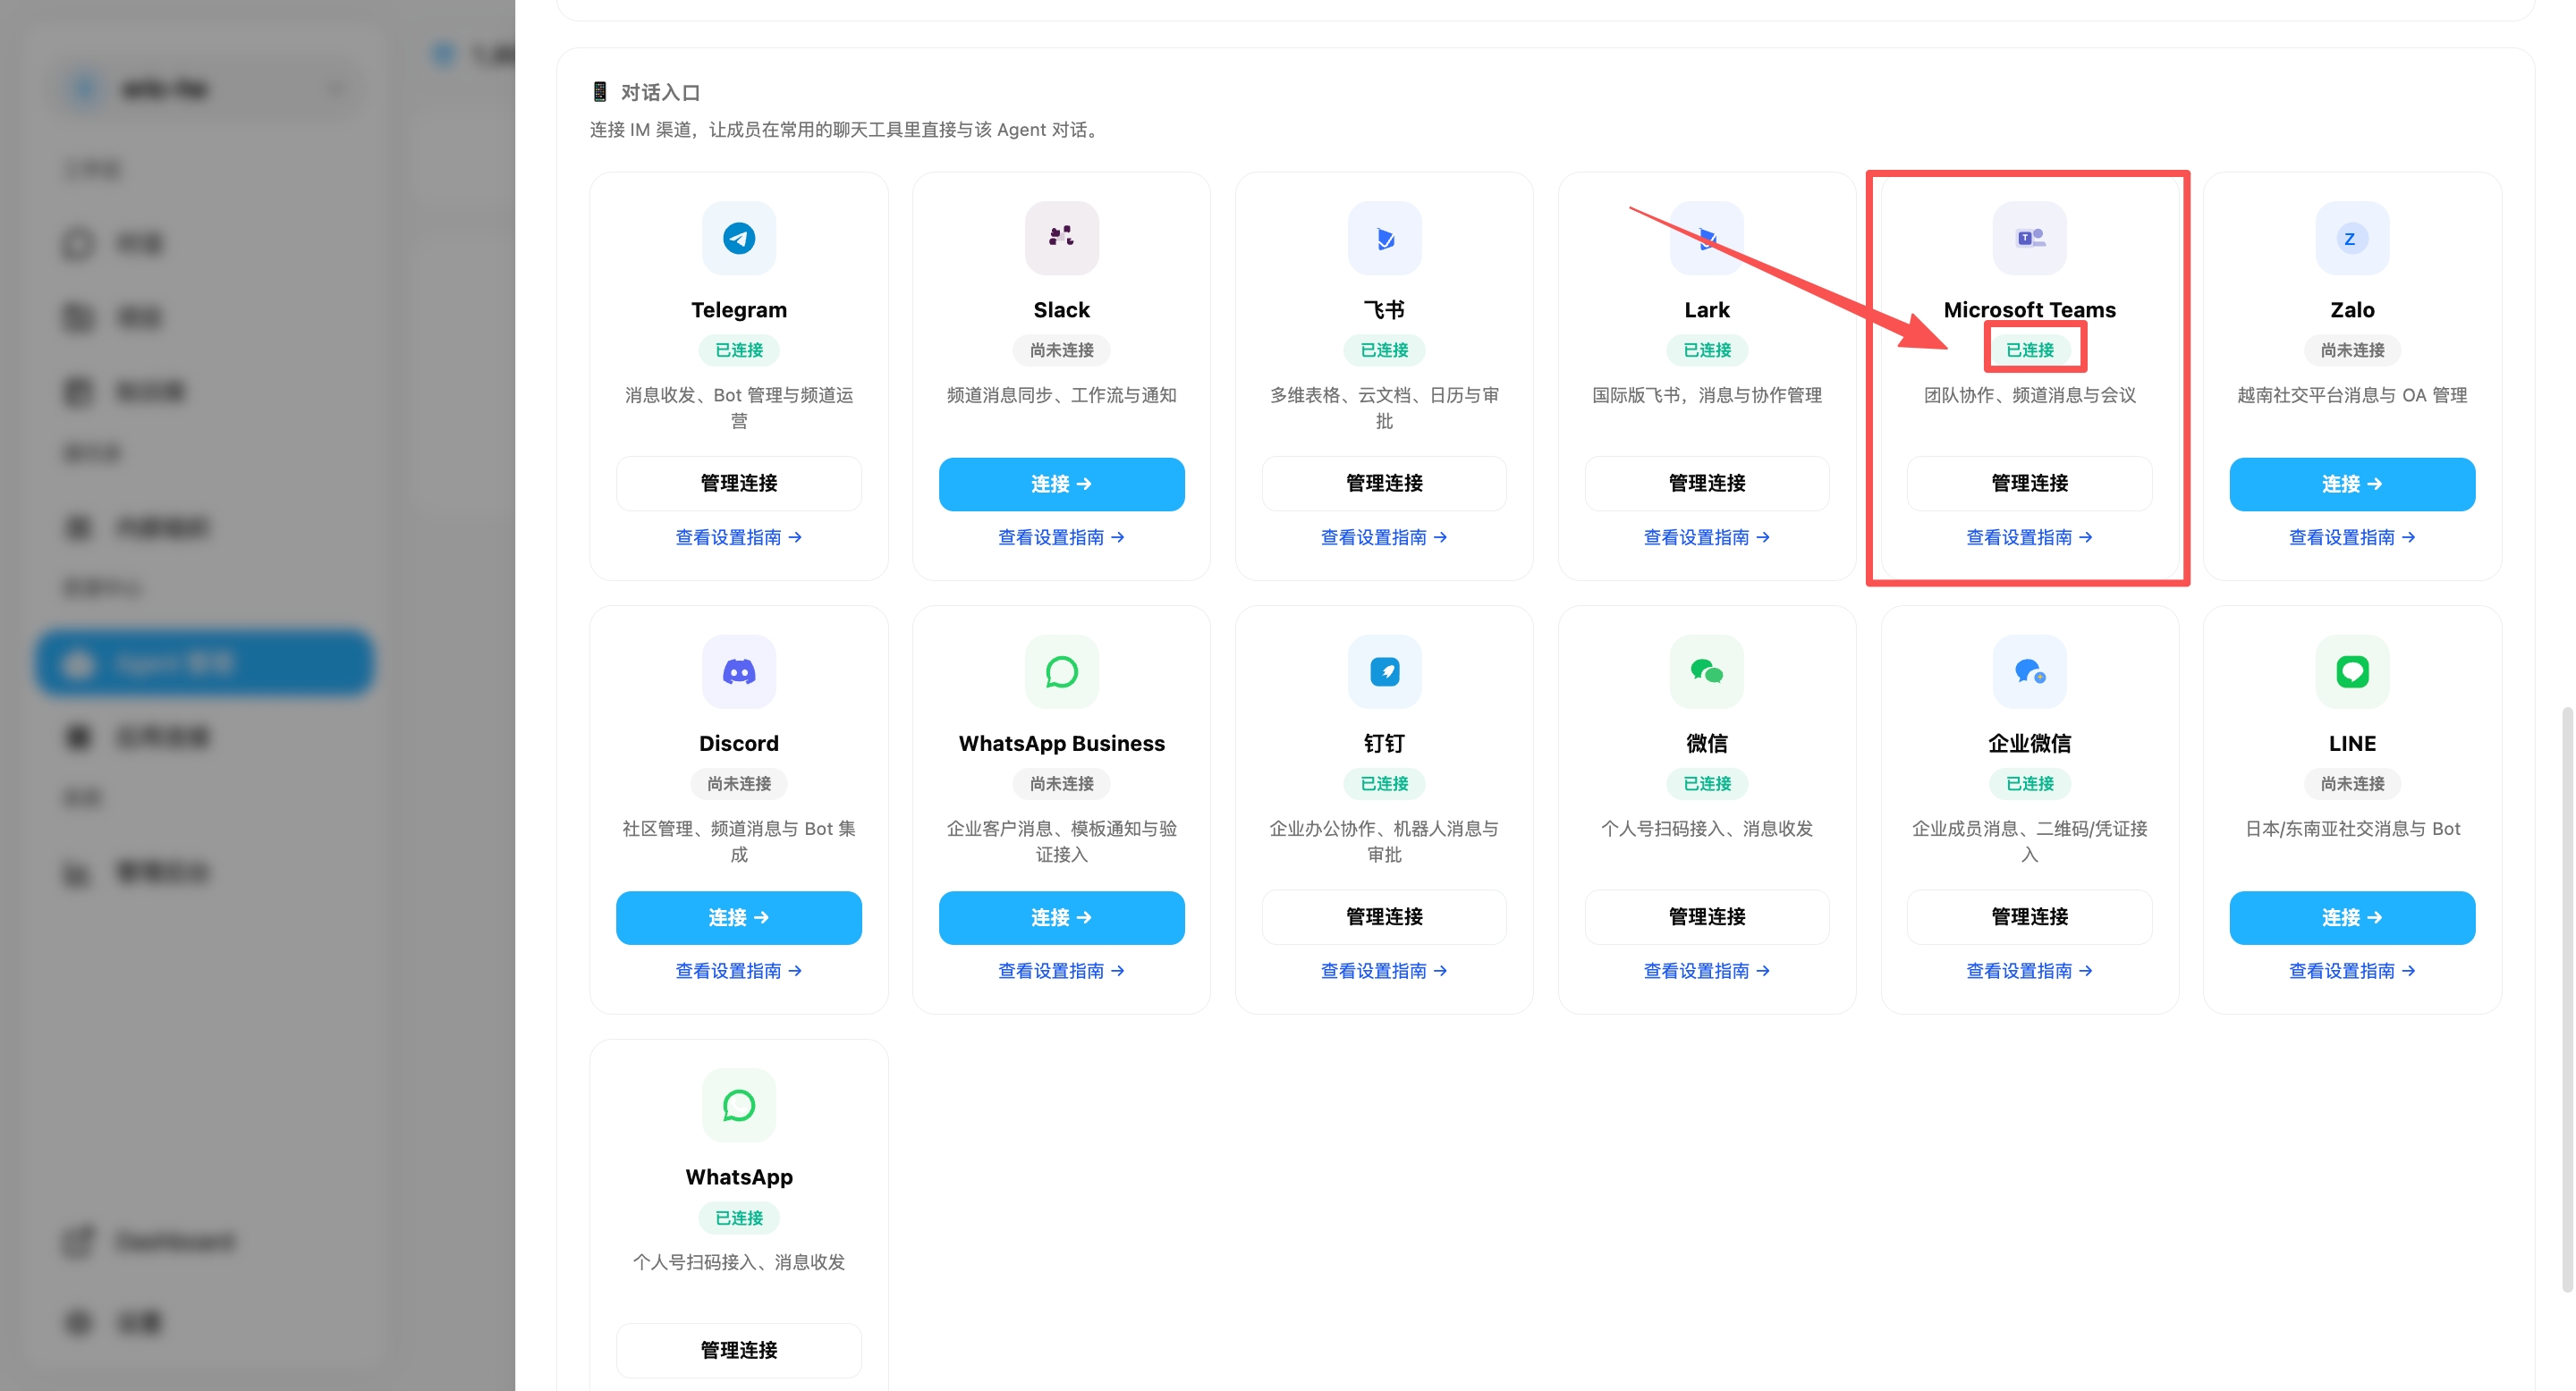The height and width of the screenshot is (1391, 2576).
Task: Connect WhatsApp Business with 连接 button
Action: [x=1061, y=917]
